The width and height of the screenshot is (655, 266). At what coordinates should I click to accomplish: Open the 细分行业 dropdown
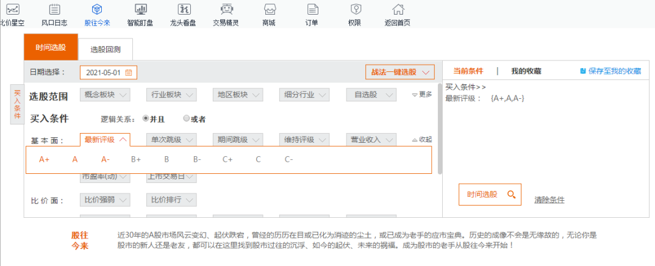304,95
